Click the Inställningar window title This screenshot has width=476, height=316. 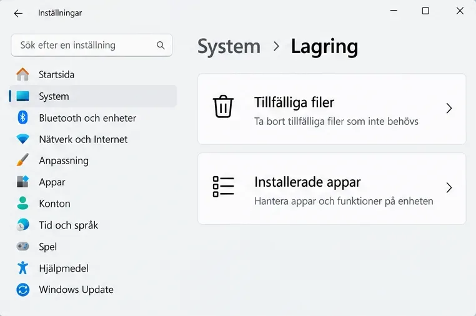tap(60, 13)
